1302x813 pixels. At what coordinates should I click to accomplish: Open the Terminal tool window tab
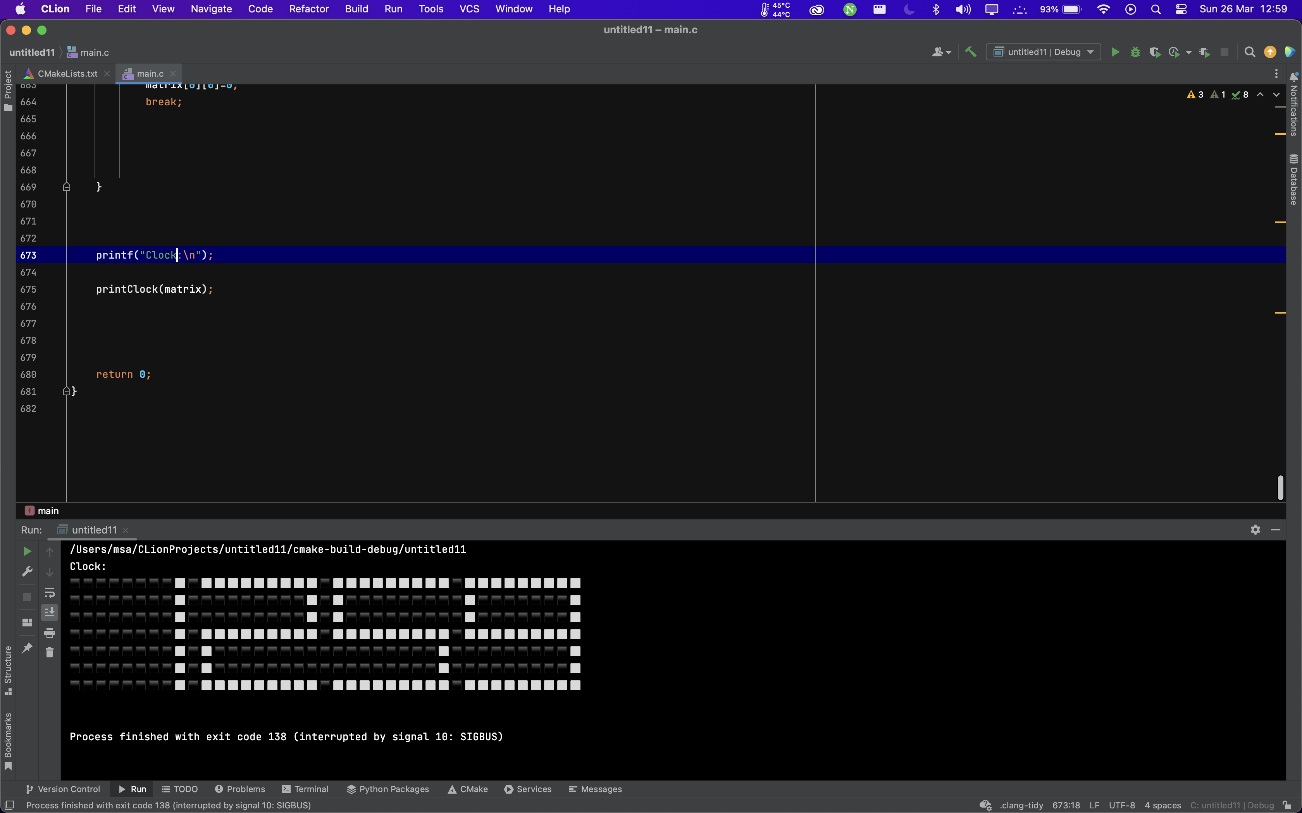coord(305,789)
